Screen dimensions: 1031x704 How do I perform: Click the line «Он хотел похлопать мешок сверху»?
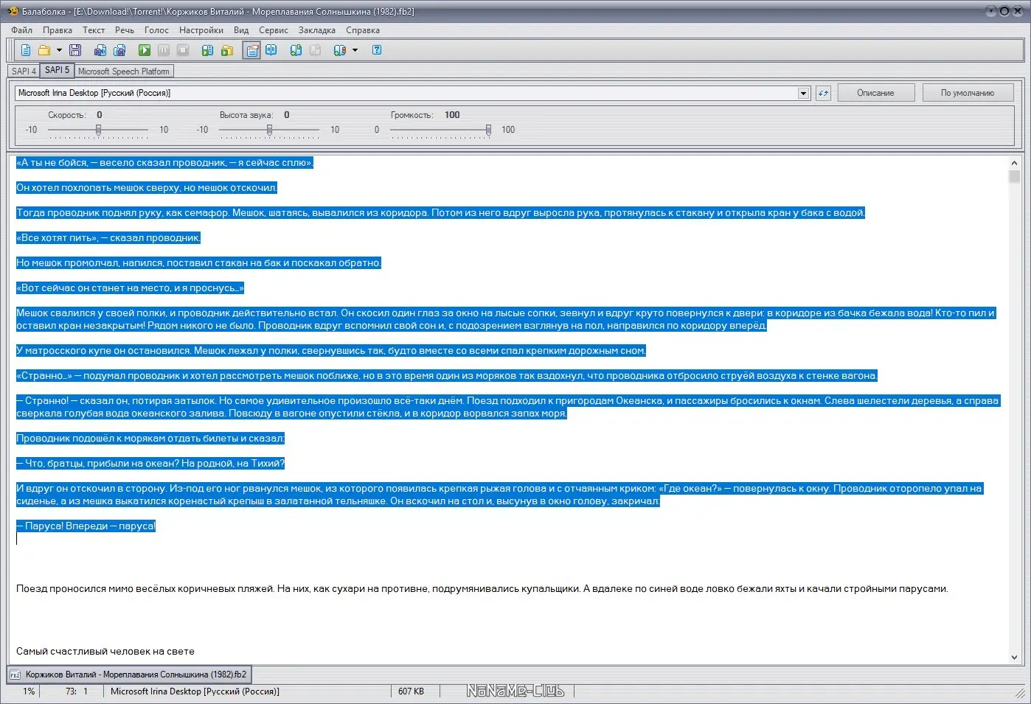click(147, 188)
